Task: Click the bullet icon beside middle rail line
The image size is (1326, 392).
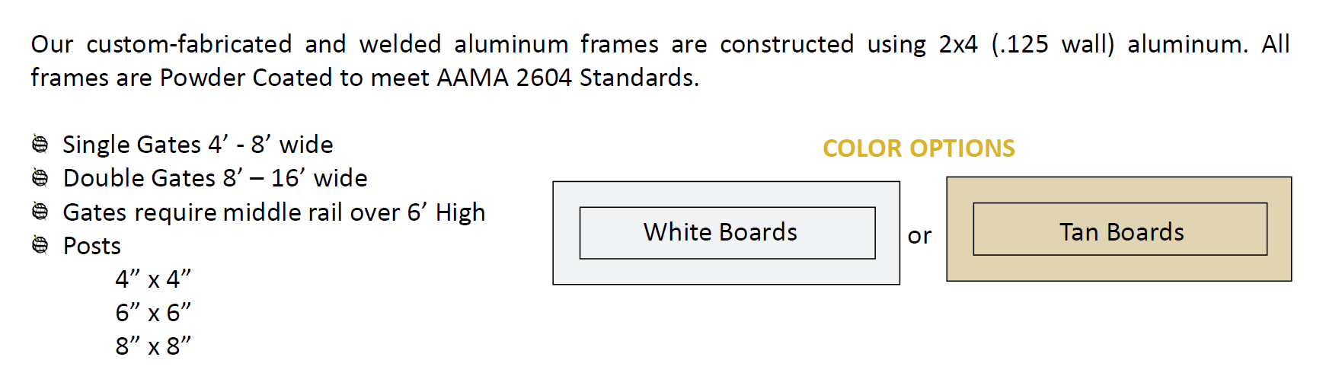Action: point(40,212)
